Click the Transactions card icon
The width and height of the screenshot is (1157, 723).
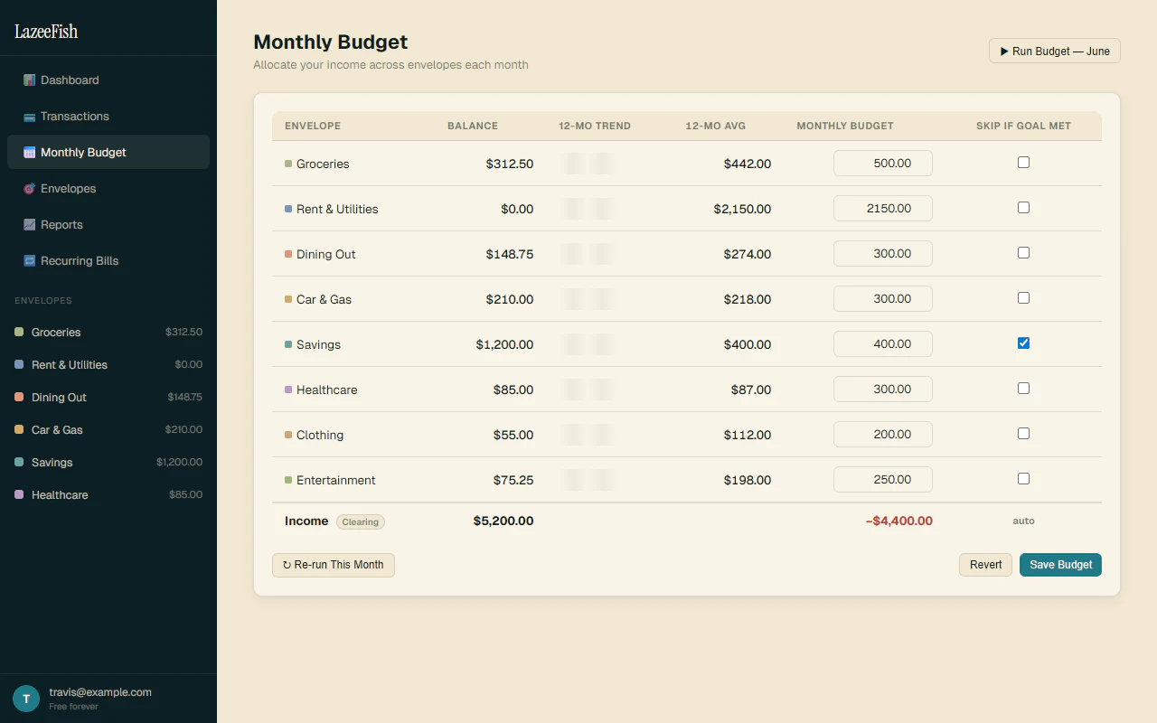tap(30, 117)
